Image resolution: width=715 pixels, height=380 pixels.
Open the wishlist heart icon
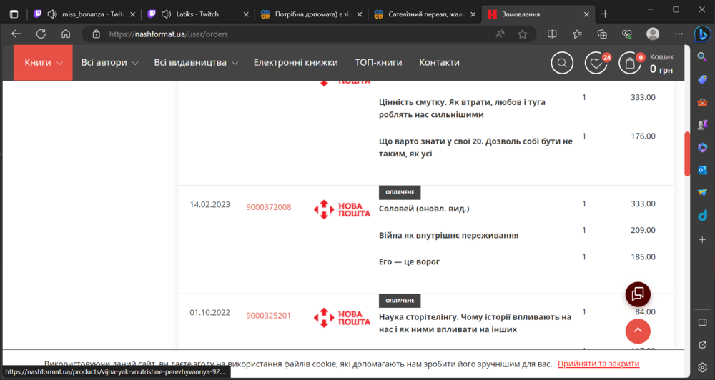pyautogui.click(x=596, y=63)
